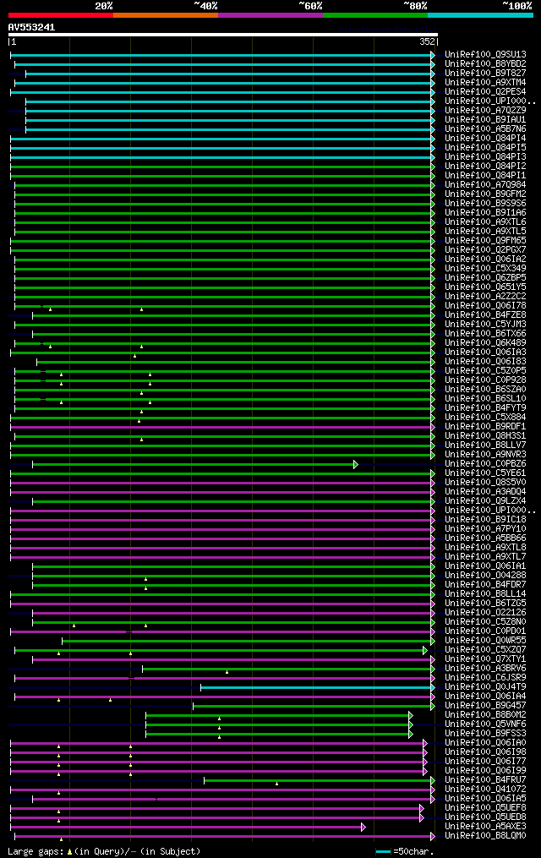The image size is (541, 858).
Task: Select the UniRef100_B8LLV7 label
Action: coord(485,445)
